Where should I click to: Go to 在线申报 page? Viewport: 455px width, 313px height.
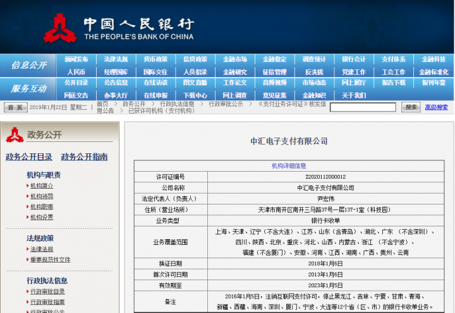pos(155,95)
